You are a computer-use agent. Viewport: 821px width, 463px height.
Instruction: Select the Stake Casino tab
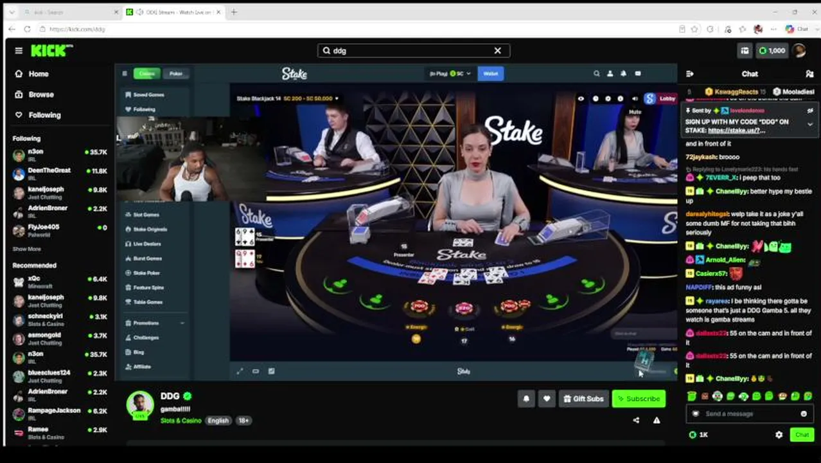(147, 73)
